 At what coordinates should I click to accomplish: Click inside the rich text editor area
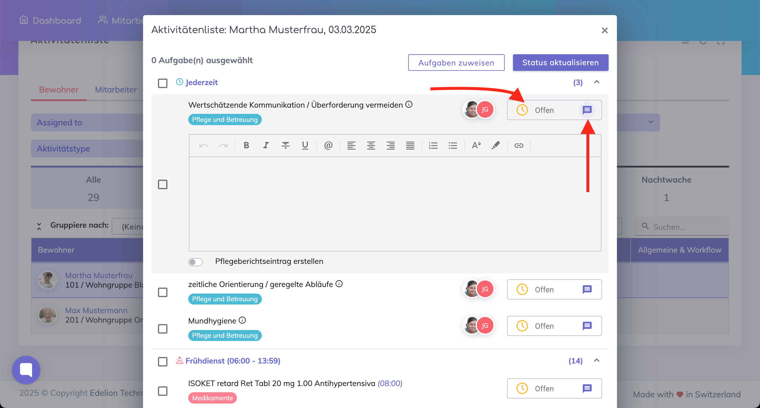(395, 204)
